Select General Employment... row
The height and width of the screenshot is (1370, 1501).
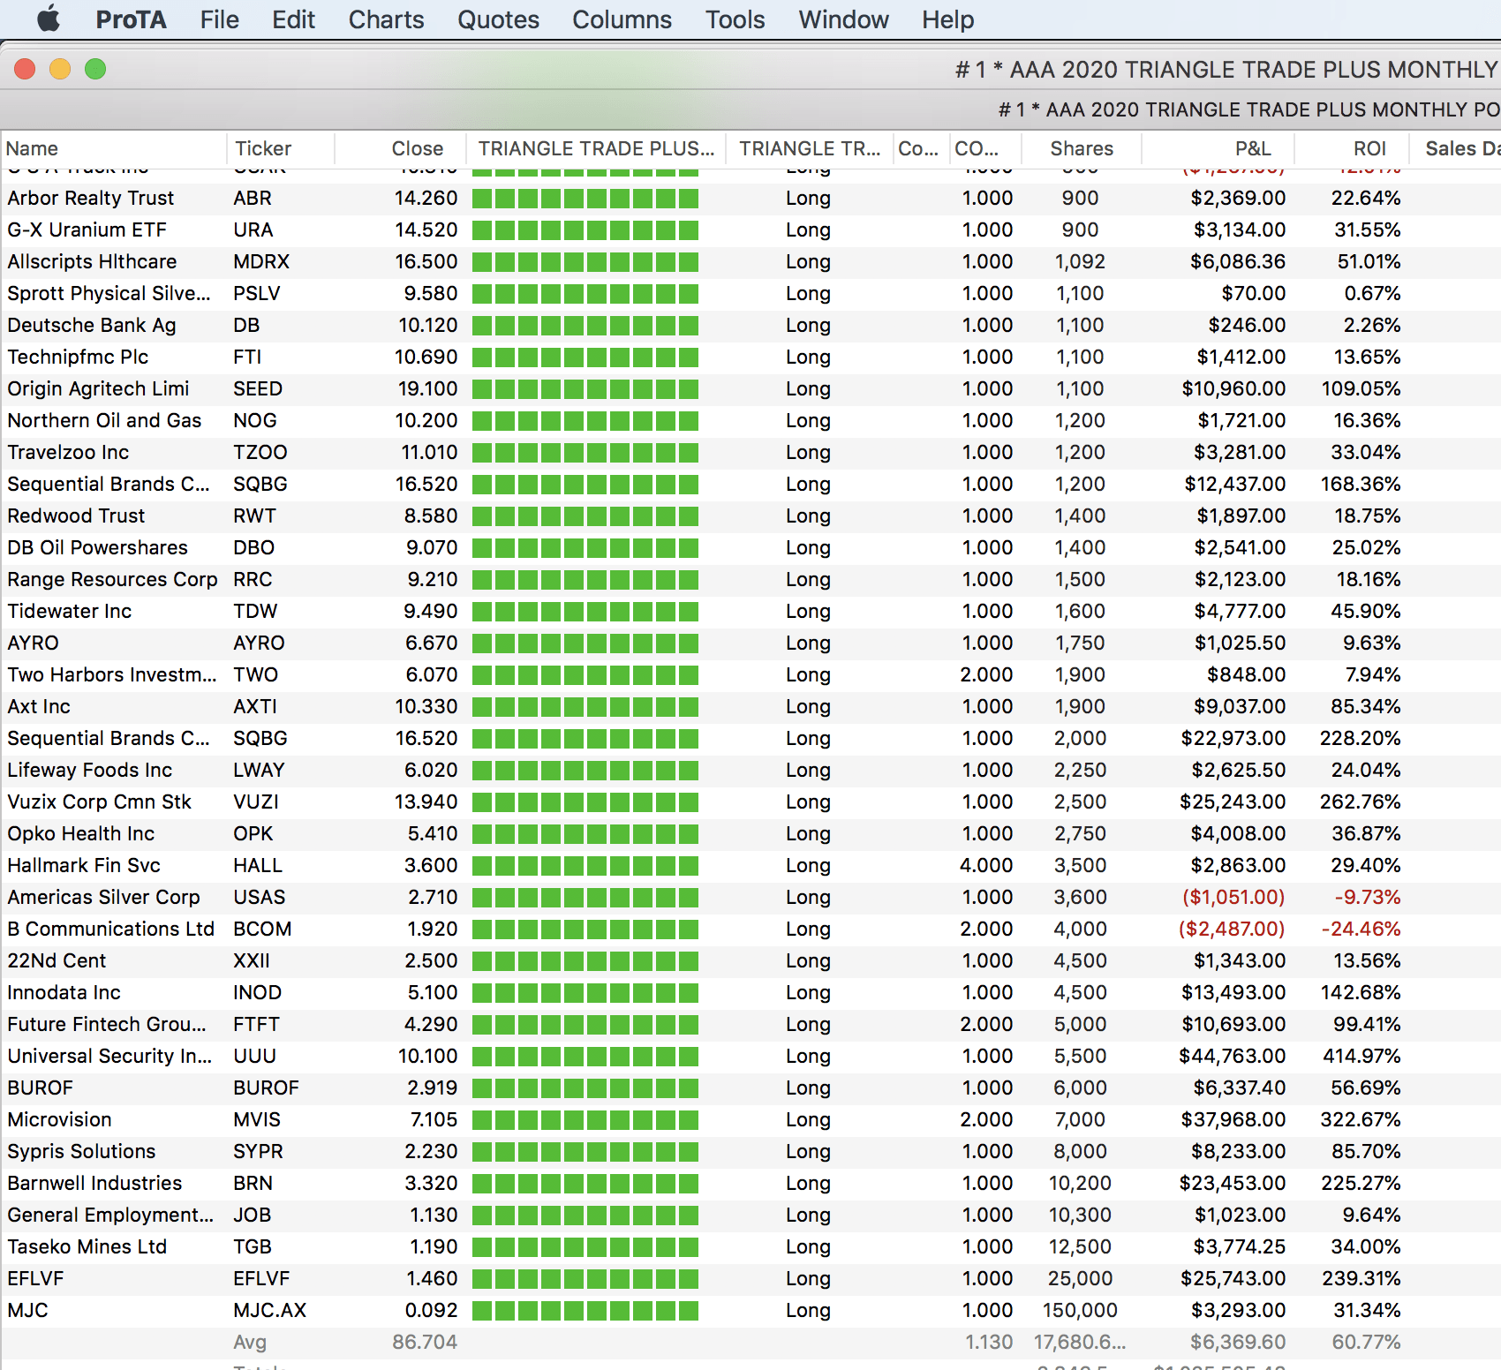750,1215
